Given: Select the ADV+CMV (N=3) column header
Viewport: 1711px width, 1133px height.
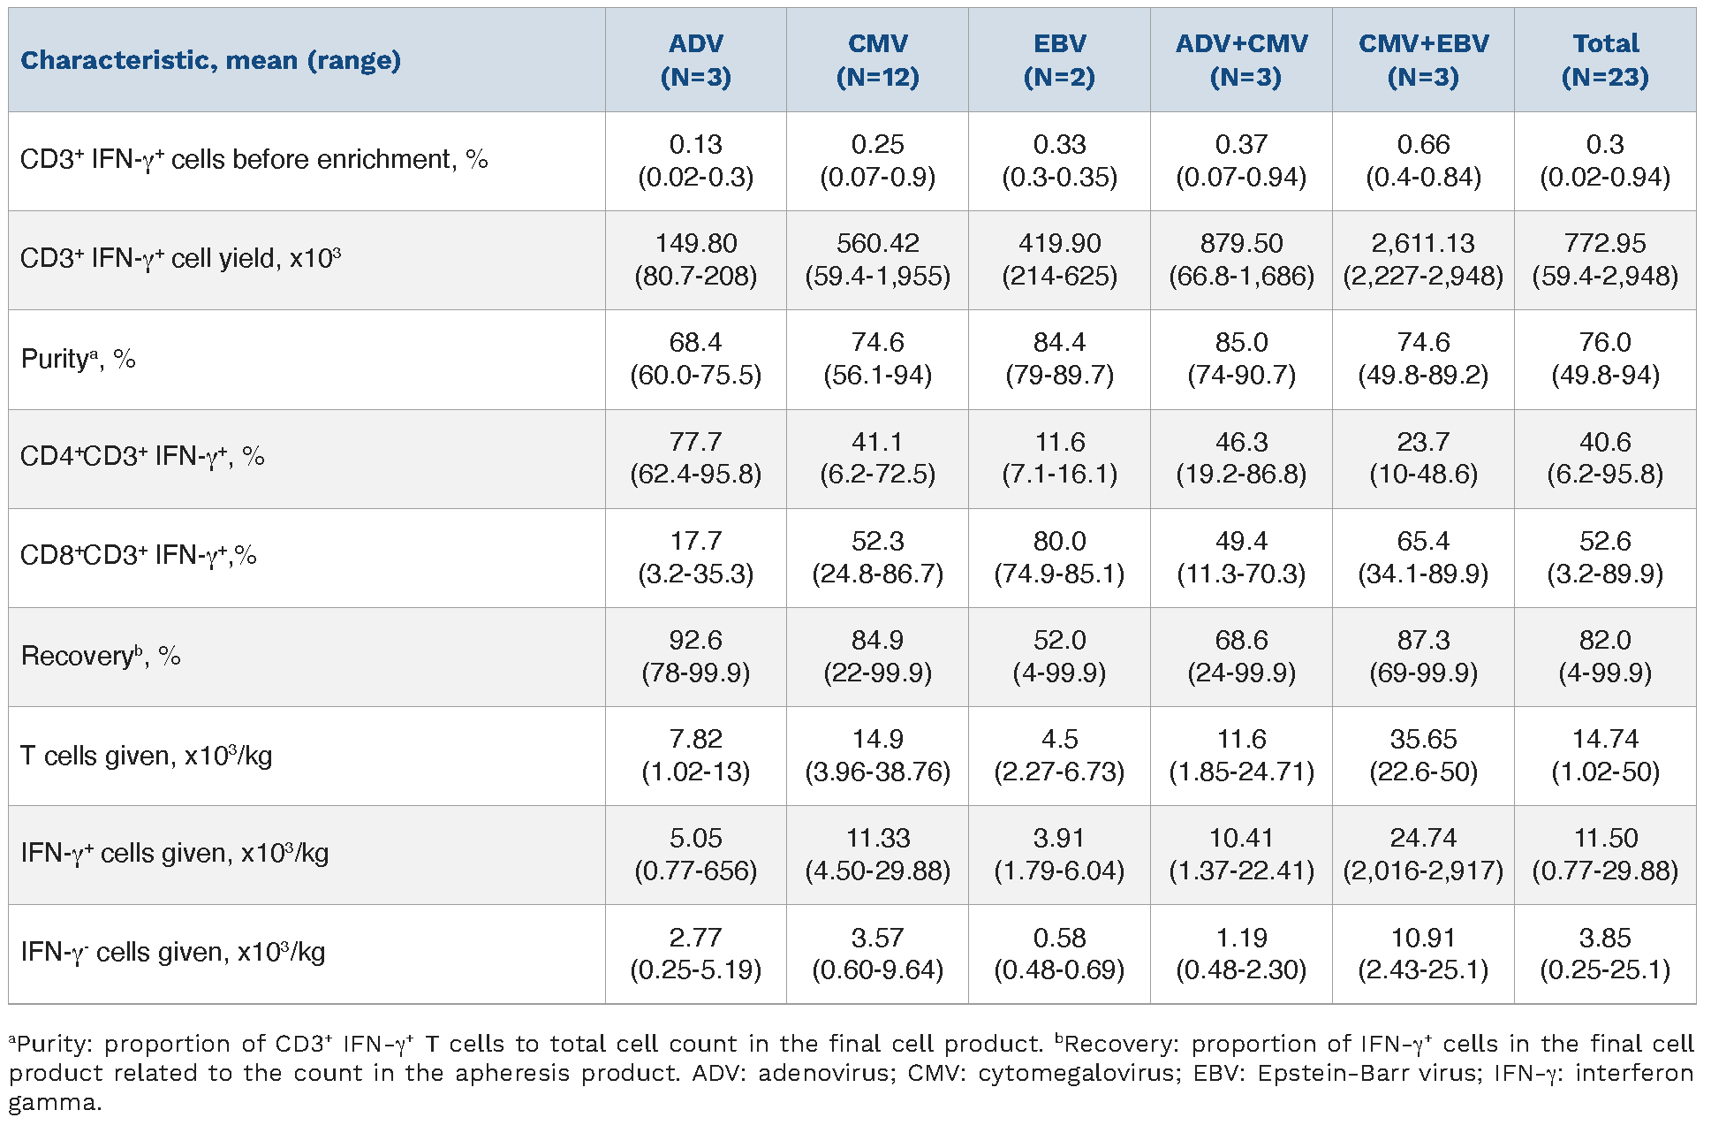Looking at the screenshot, I should click(1241, 60).
